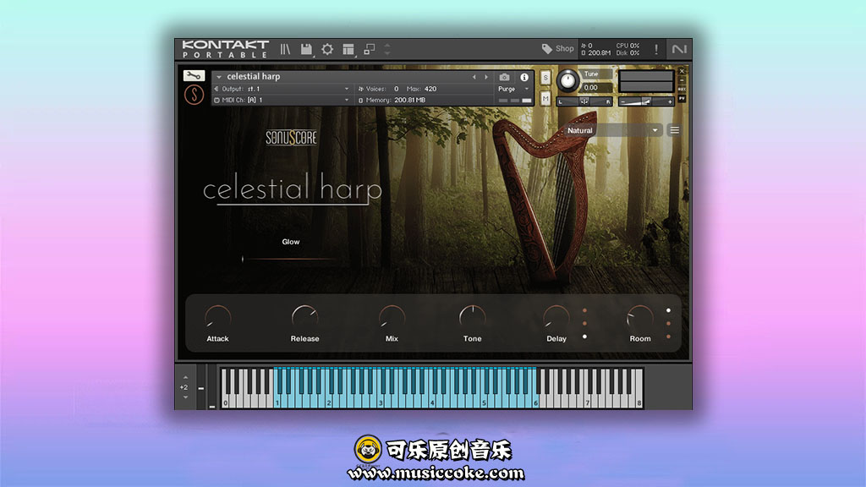Click the instrument volume slider

(646, 101)
